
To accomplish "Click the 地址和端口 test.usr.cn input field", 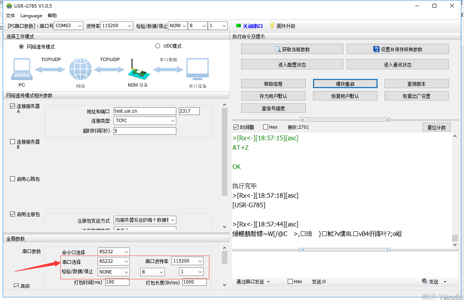I will pos(144,111).
